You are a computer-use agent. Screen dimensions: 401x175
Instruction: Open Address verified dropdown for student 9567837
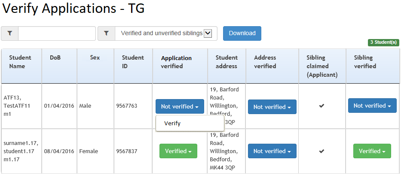tap(272, 151)
